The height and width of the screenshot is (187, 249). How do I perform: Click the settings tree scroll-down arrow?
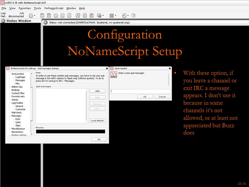pyautogui.click(x=31, y=134)
